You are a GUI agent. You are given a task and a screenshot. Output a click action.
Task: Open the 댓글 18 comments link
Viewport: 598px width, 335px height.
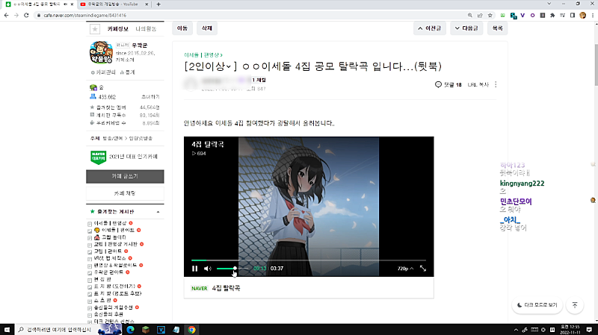449,84
